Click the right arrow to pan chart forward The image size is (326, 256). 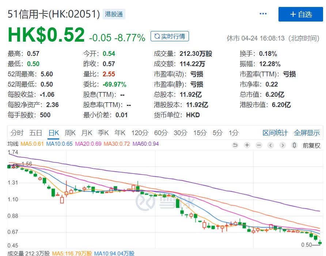[x=282, y=145]
